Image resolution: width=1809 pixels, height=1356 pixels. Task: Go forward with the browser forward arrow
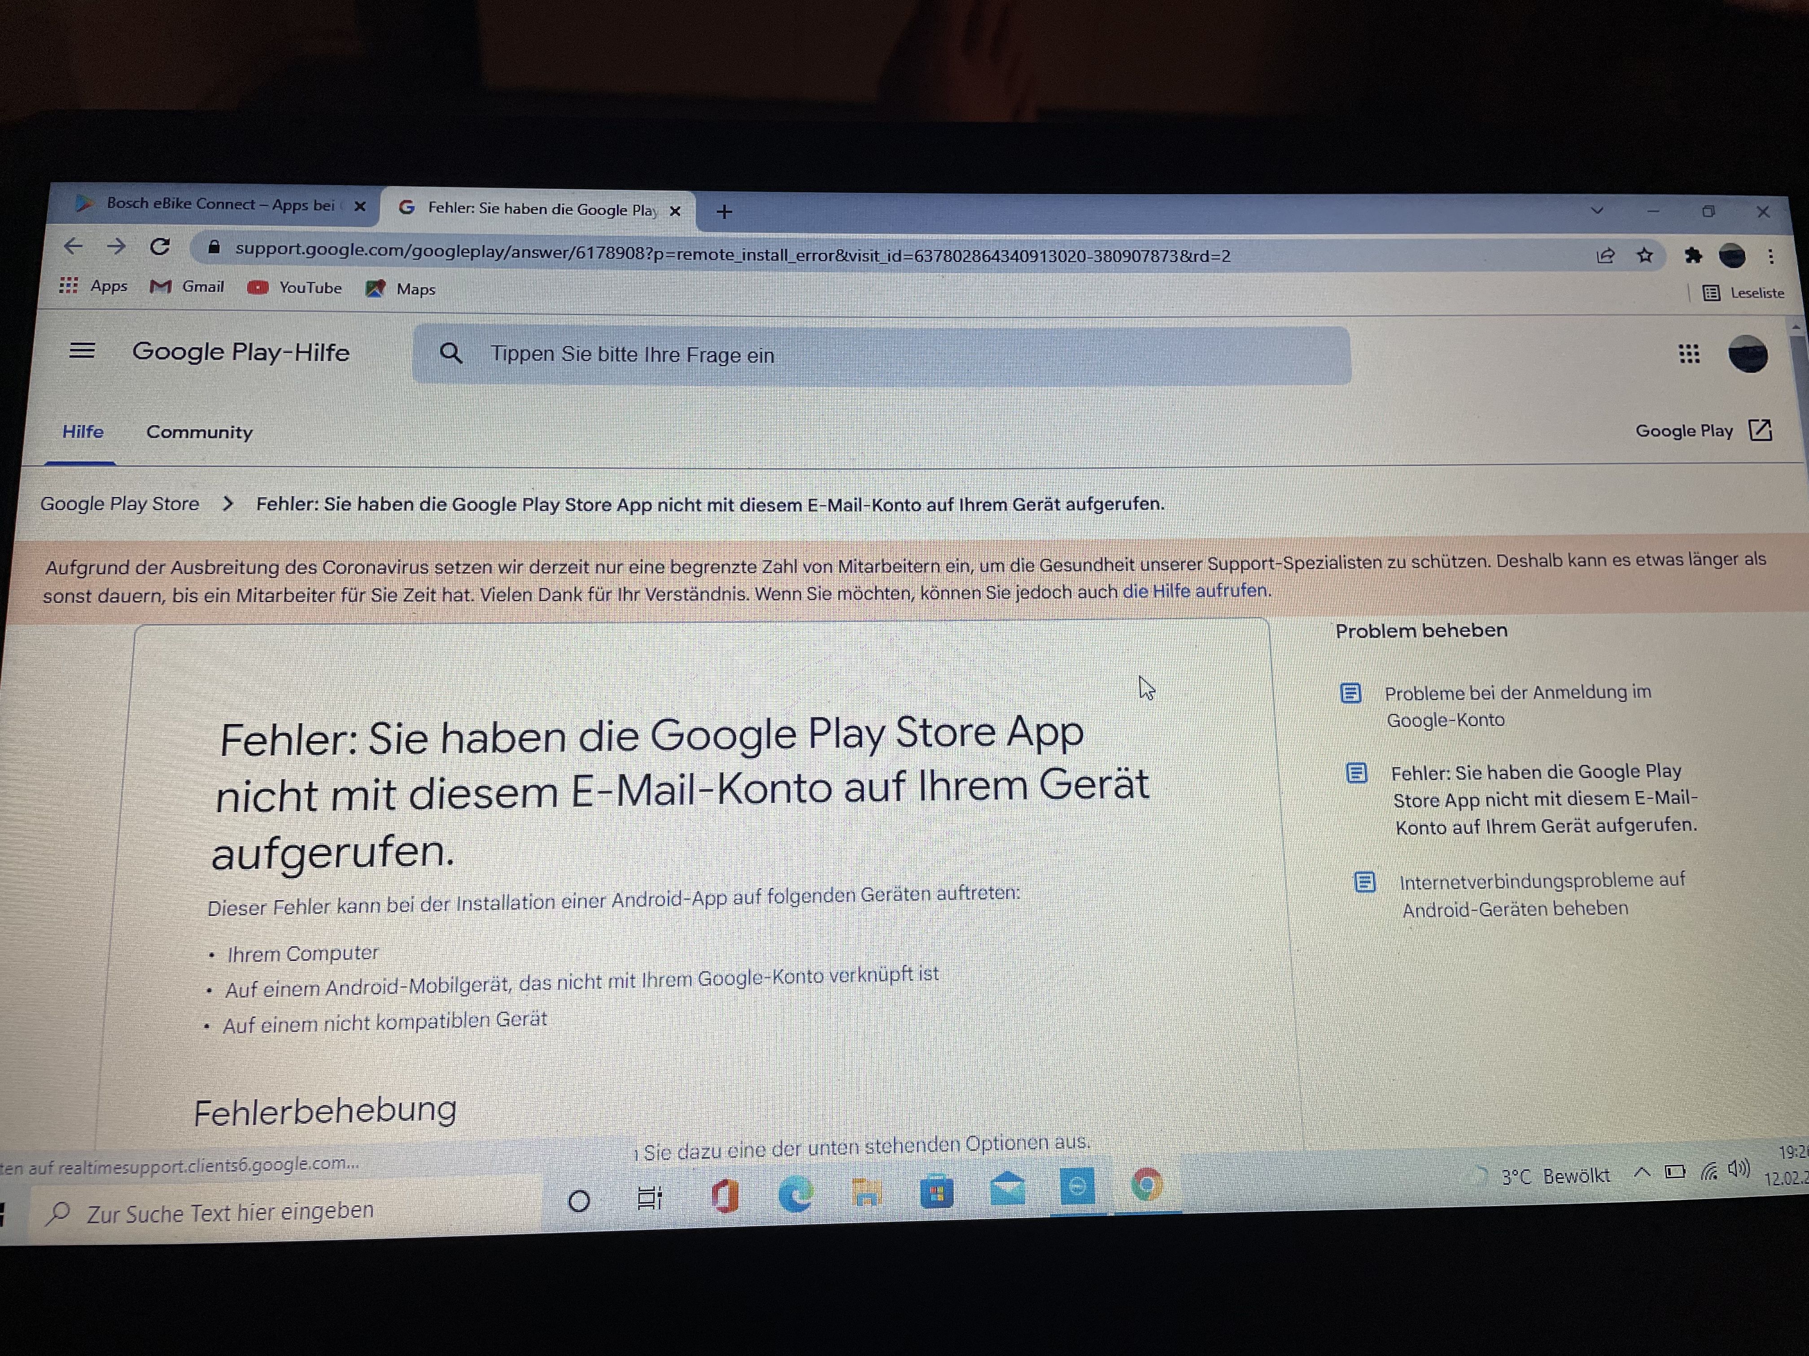tap(116, 246)
